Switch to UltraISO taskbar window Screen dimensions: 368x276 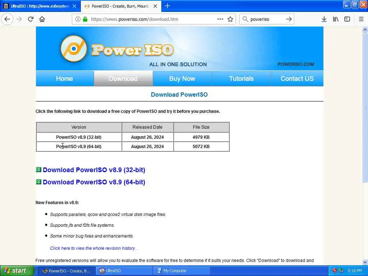(124, 271)
